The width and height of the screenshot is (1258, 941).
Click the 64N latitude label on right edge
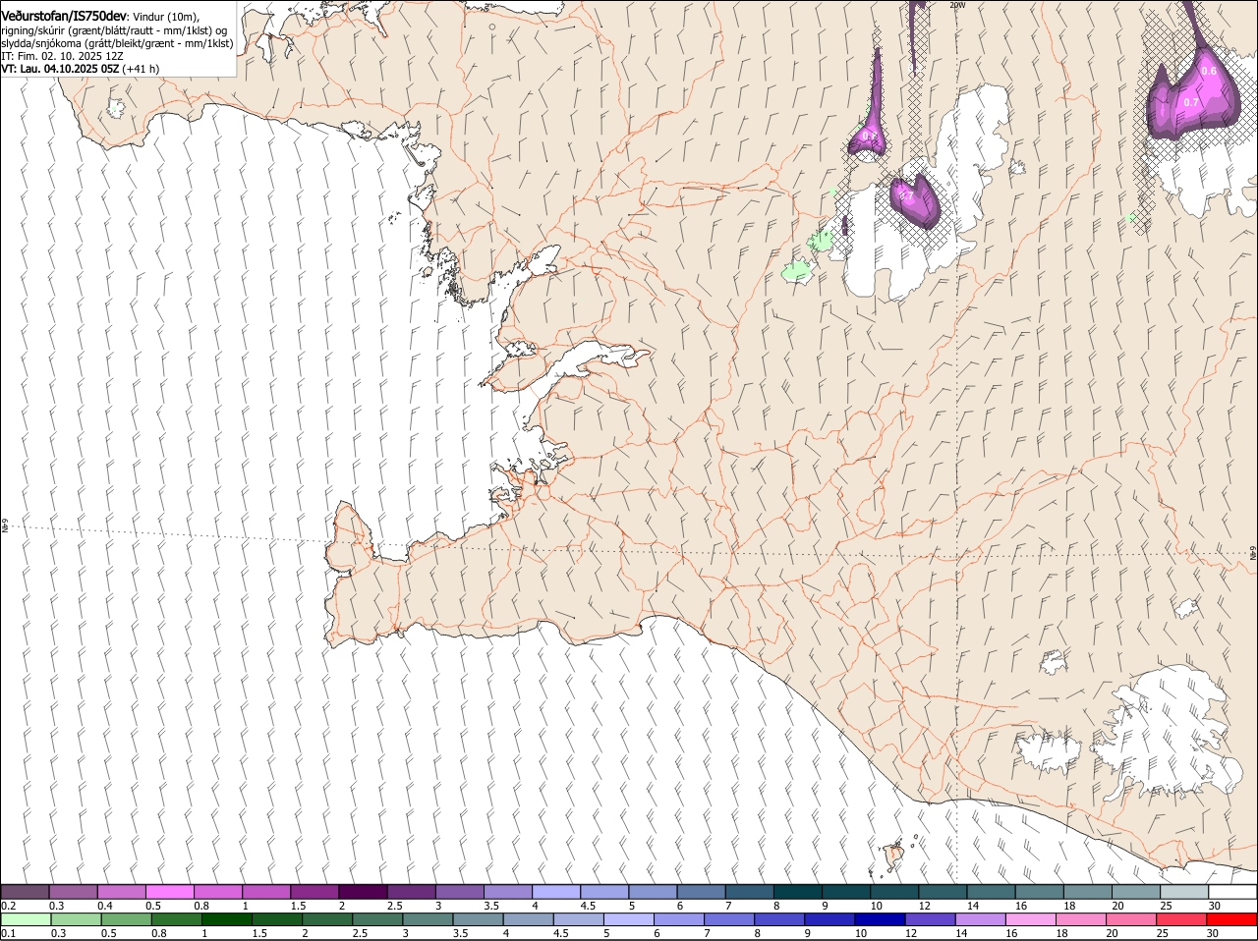point(1252,554)
